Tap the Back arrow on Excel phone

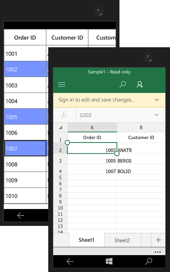coord(70,261)
